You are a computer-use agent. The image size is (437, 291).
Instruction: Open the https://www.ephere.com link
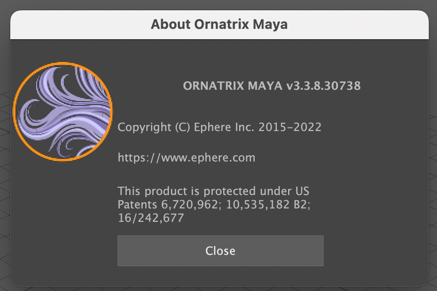tap(186, 157)
